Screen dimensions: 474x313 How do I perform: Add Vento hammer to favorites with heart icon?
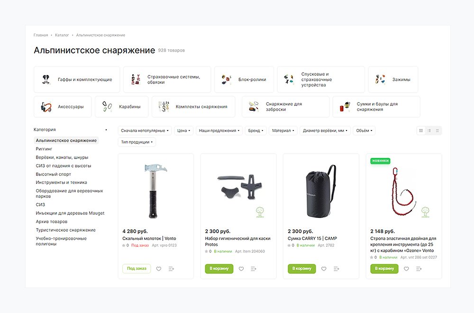point(159,269)
